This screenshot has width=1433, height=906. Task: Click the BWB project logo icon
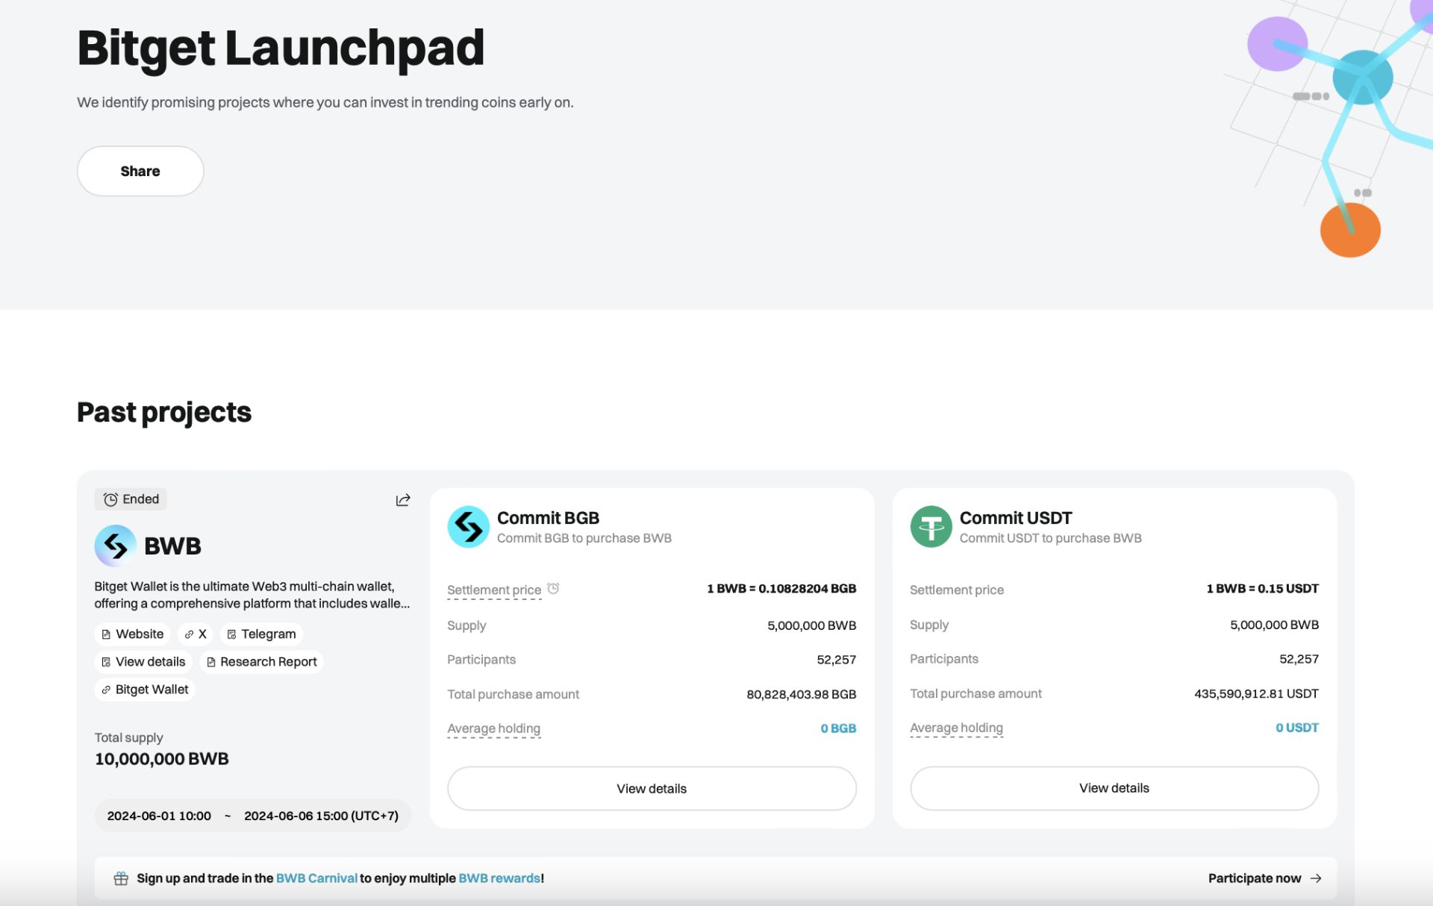115,546
